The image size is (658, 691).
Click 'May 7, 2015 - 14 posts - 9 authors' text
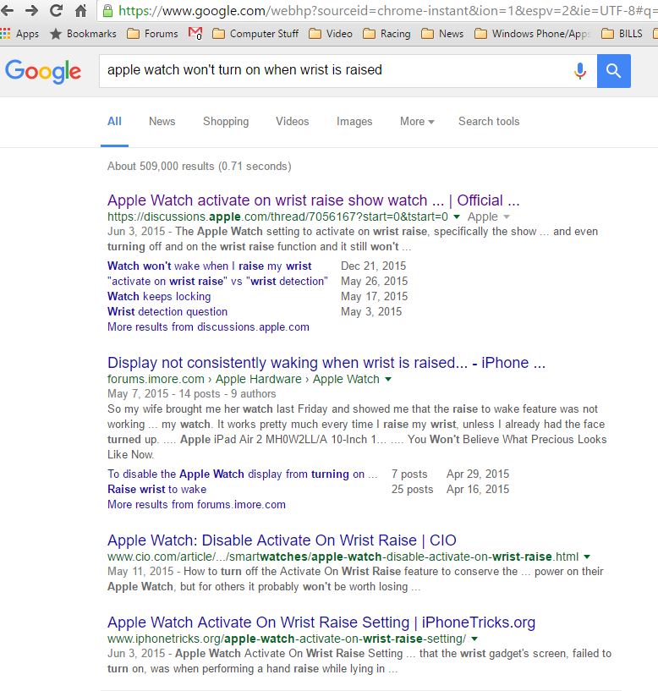(x=192, y=394)
